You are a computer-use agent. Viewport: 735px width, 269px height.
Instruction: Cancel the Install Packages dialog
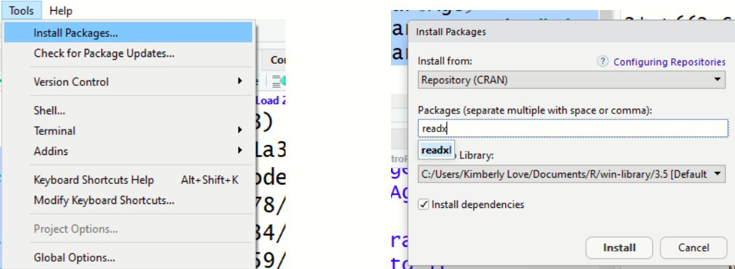pyautogui.click(x=693, y=248)
